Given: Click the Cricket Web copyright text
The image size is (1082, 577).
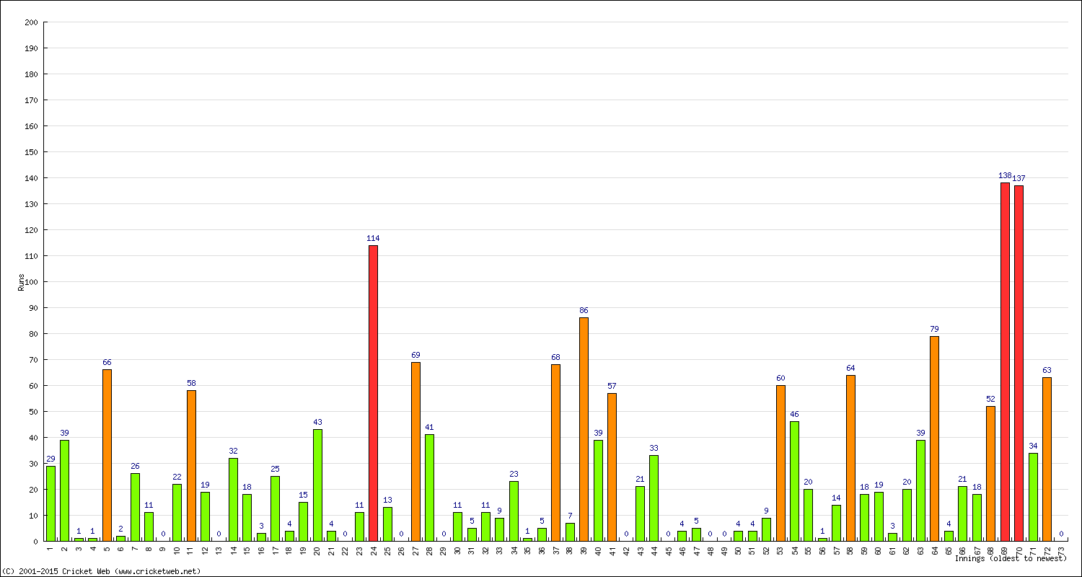Looking at the screenshot, I should click(x=101, y=571).
